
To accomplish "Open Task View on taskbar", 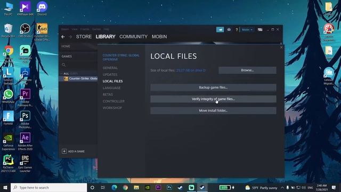I will (x=103, y=187).
